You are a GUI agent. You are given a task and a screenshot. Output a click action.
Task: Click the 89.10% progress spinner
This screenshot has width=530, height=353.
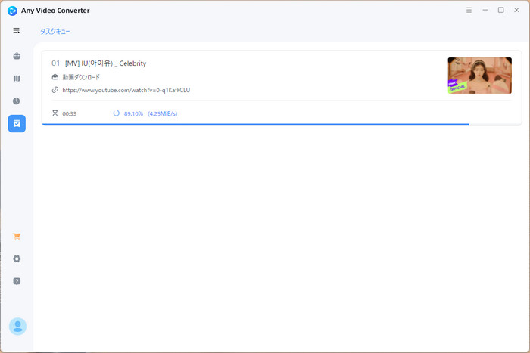pyautogui.click(x=116, y=113)
